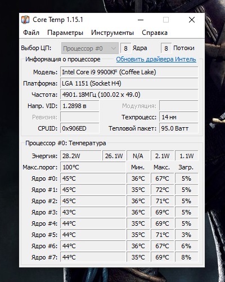This screenshot has height=282, width=225.
Task: Click the 4901.18МГц frequency value
Action: click(x=129, y=95)
